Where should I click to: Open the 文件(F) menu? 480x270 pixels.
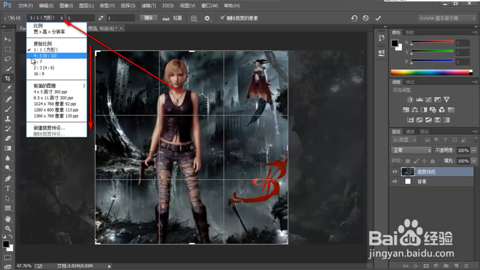[25, 5]
